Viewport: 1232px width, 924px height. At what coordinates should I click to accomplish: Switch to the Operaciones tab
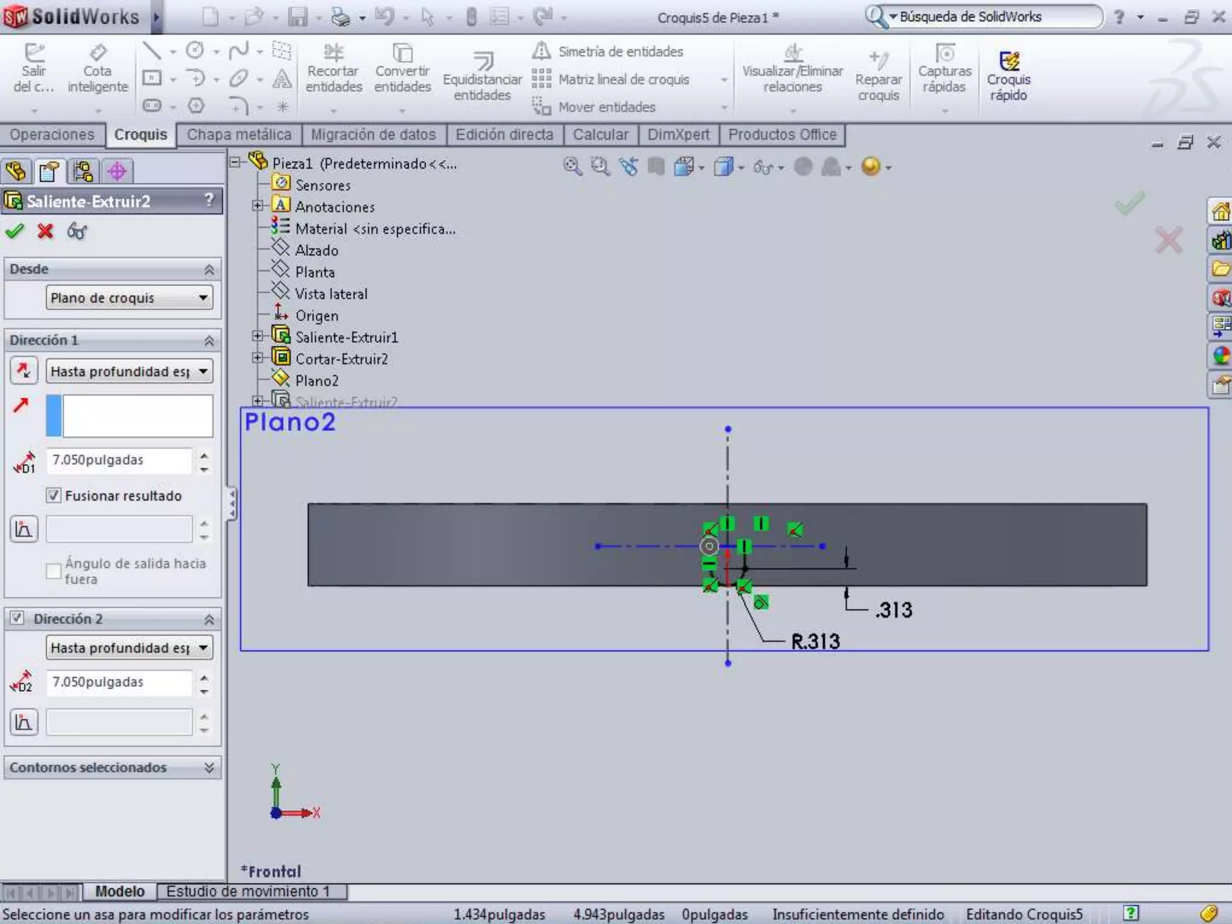coord(52,135)
